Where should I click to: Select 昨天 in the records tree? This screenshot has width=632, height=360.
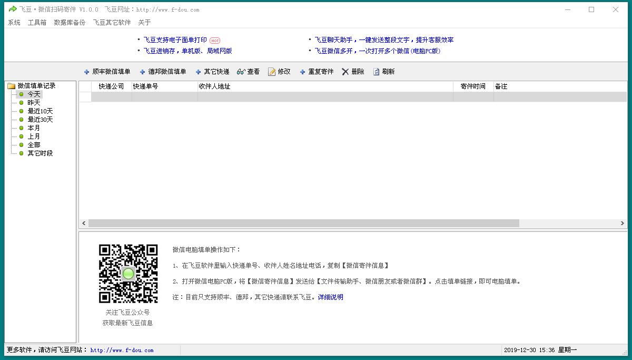[34, 103]
